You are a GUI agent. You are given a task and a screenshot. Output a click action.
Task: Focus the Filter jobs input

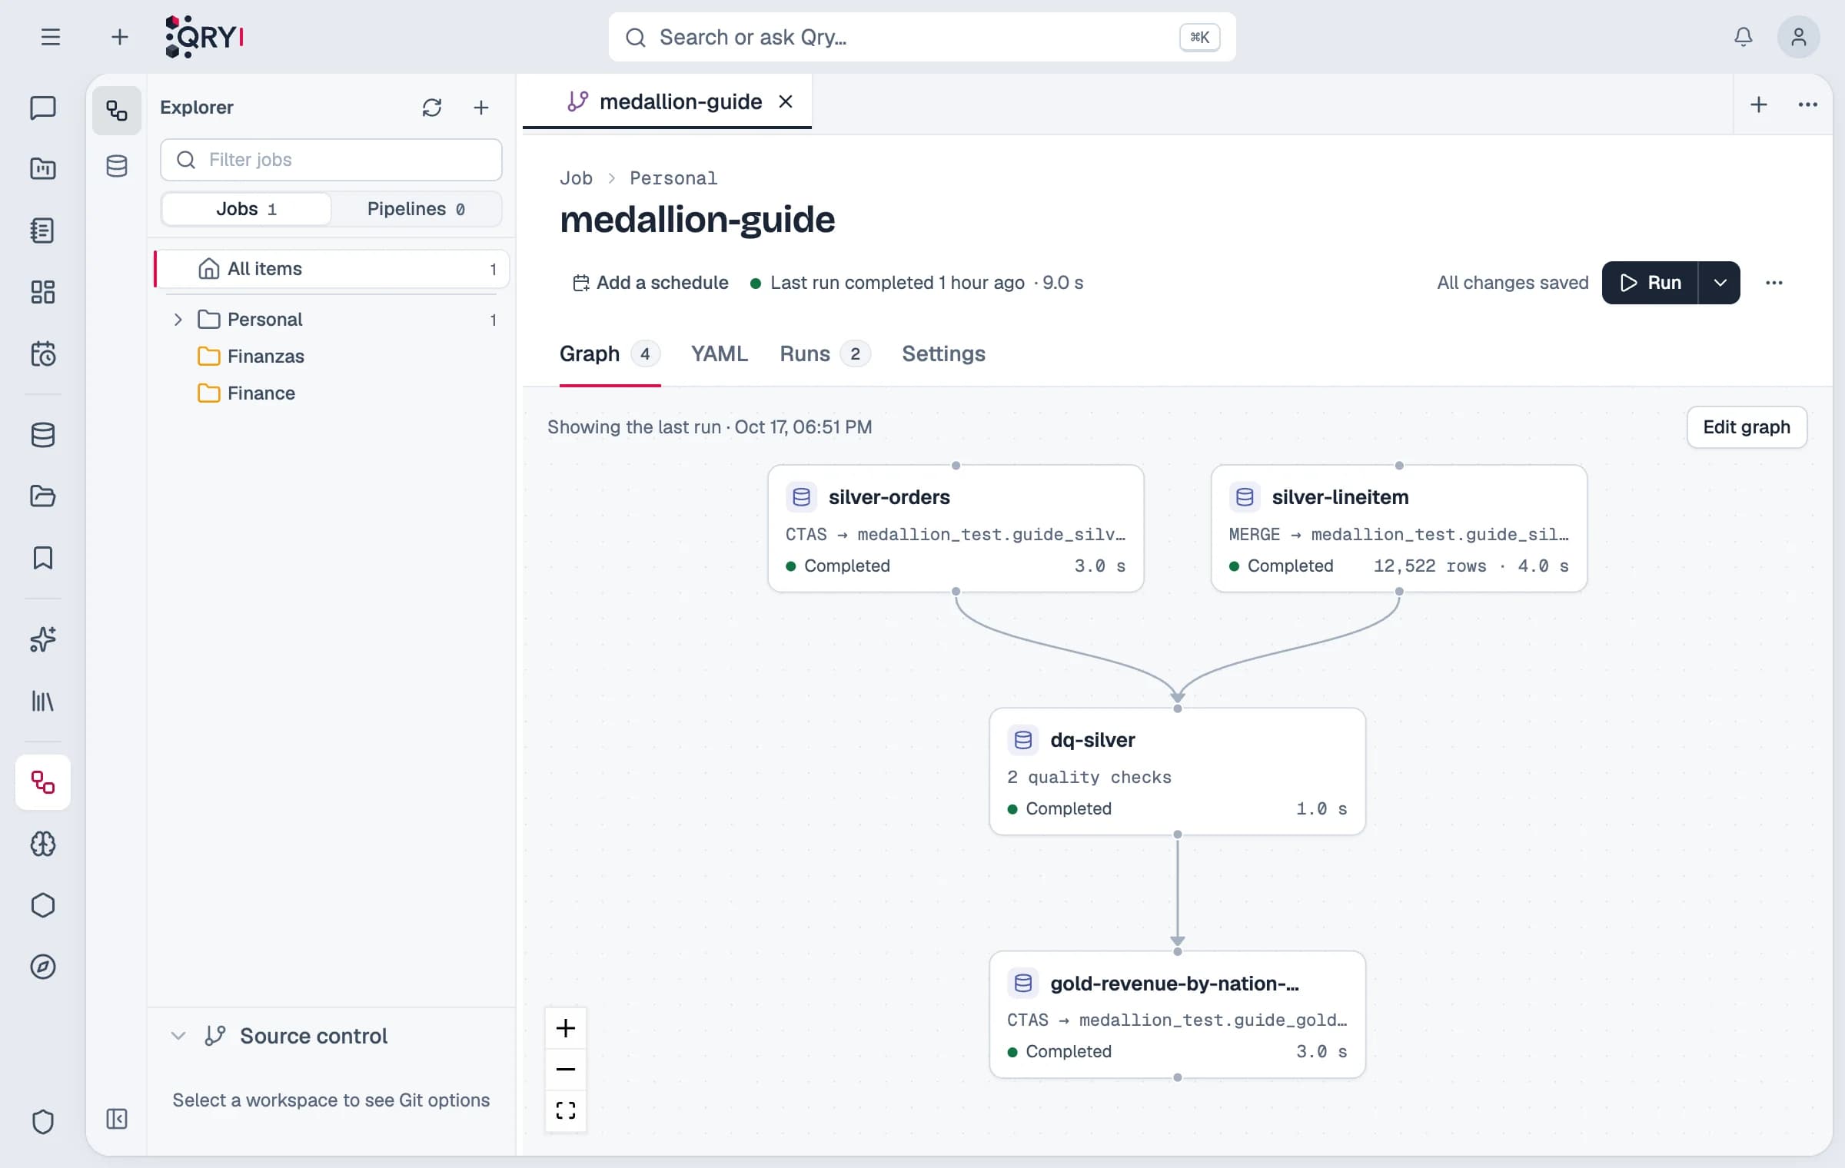[x=331, y=160]
